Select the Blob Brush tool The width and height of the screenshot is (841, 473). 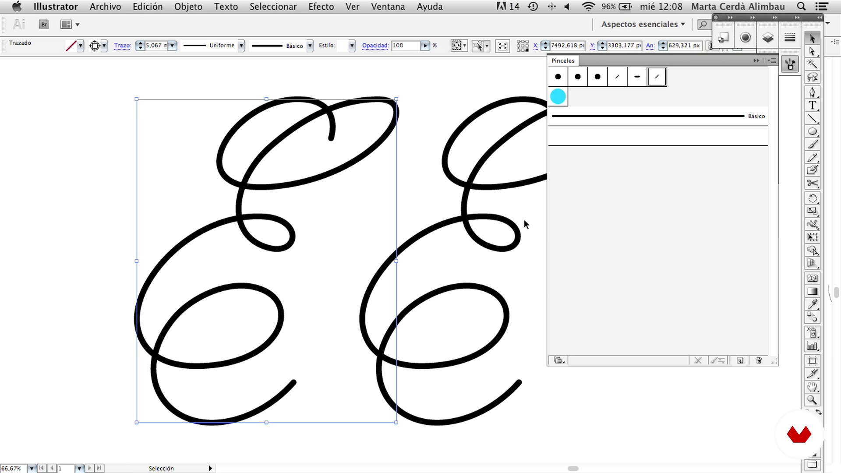pyautogui.click(x=813, y=170)
